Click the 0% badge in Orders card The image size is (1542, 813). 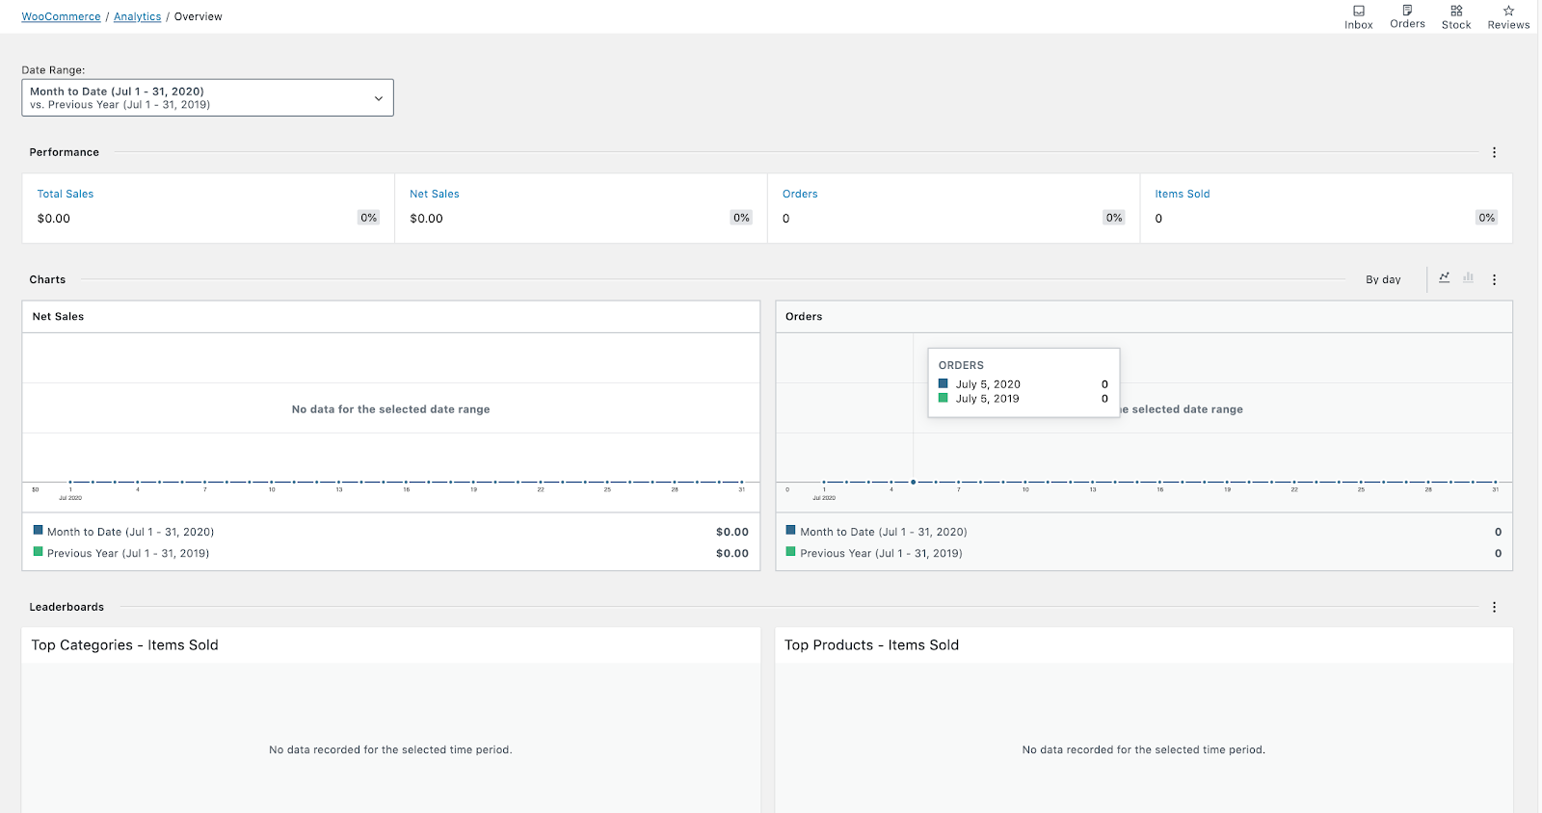click(x=1115, y=218)
